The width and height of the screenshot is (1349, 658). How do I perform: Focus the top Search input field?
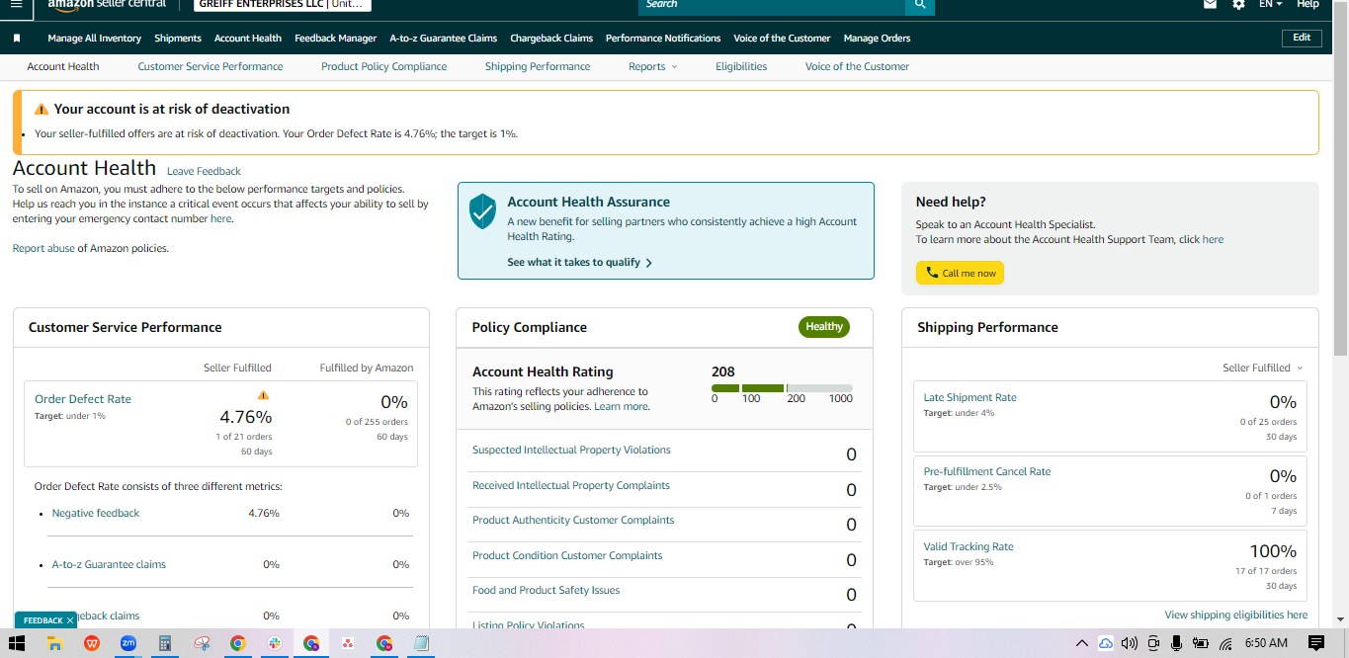771,5
